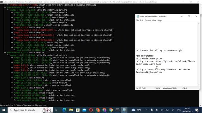Click 'Windows (CRLF)' in Notepad status bar
Viewport: 202px width, 113px height.
(170, 88)
